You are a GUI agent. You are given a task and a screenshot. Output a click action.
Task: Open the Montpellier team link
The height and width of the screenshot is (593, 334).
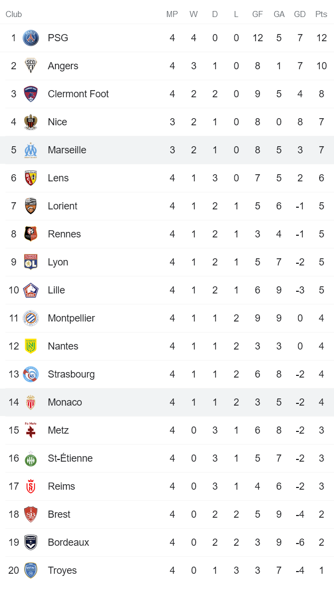coord(71,318)
